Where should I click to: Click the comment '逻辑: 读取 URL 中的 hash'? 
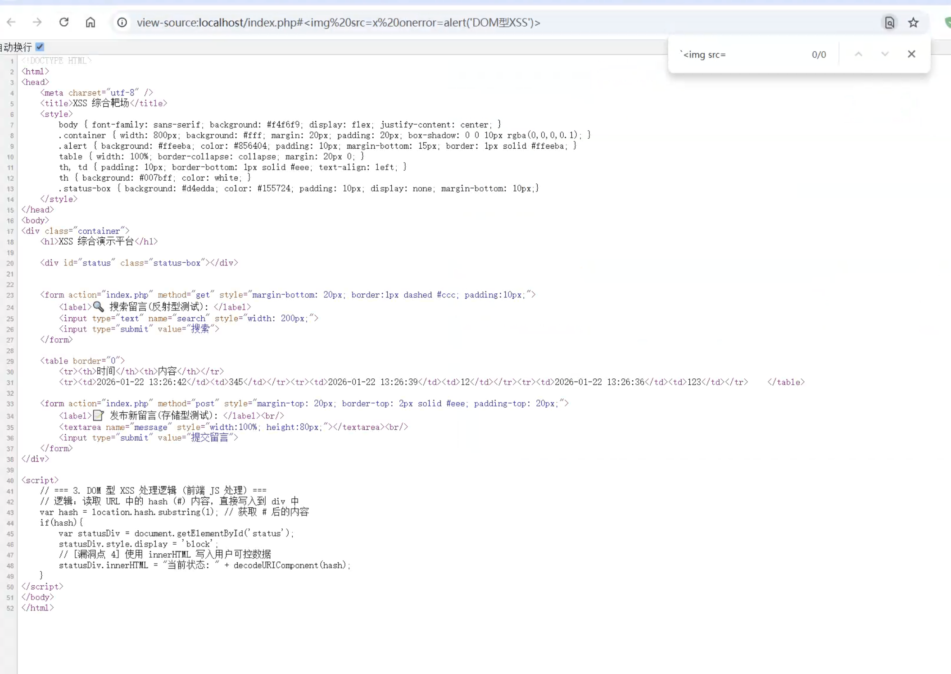169,501
